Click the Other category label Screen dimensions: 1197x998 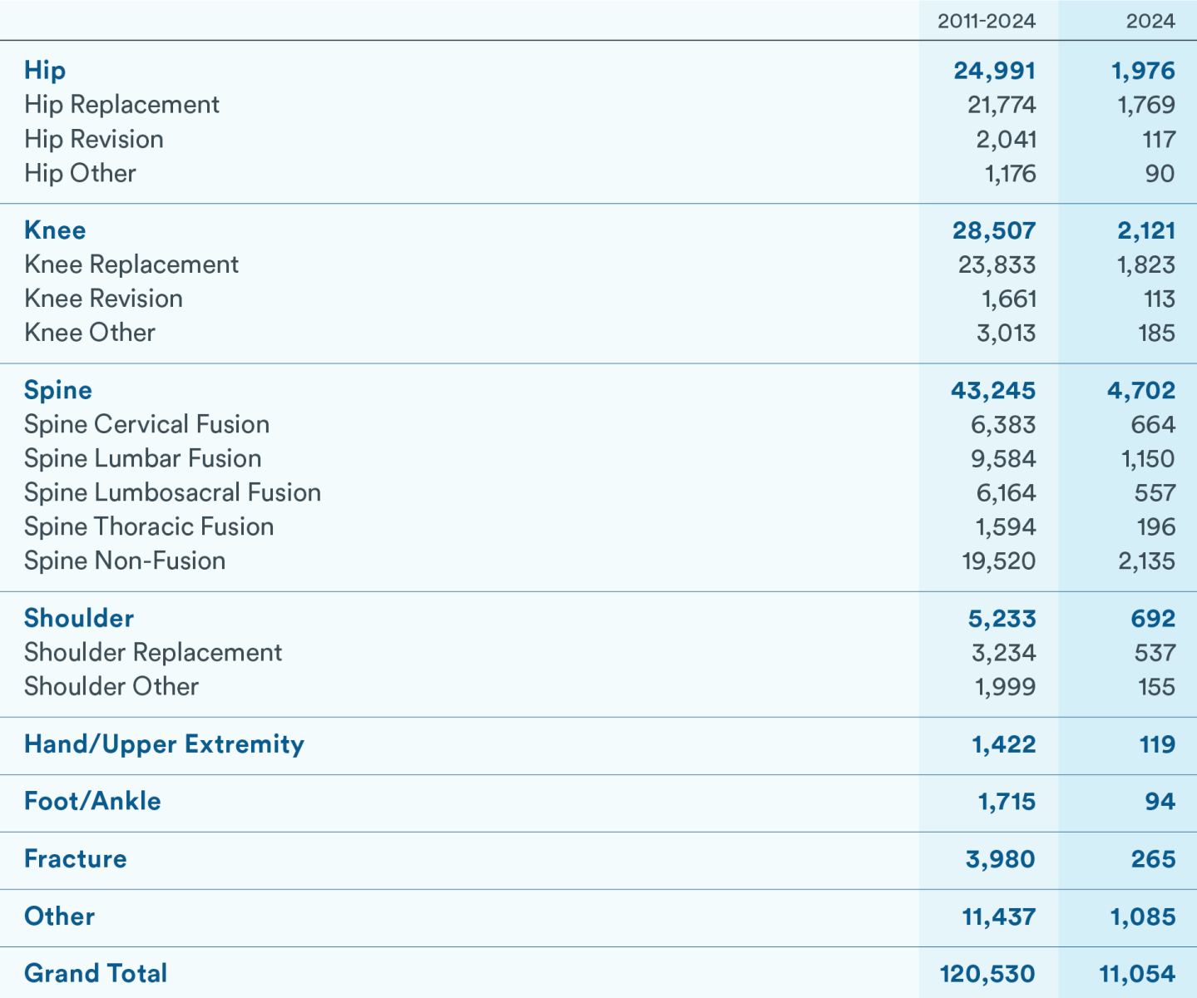click(59, 916)
